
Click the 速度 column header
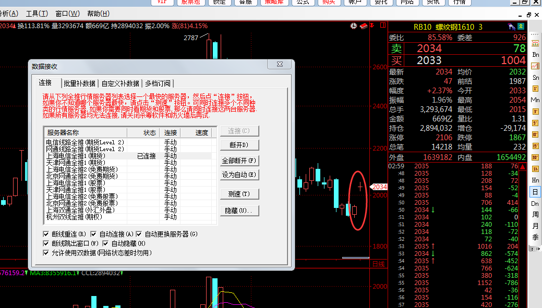tap(201, 133)
